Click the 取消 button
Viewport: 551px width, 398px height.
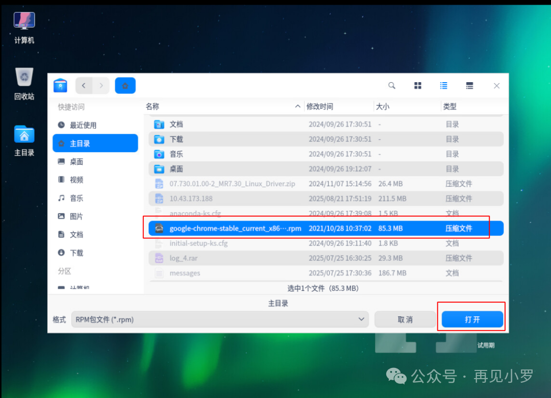click(x=405, y=319)
